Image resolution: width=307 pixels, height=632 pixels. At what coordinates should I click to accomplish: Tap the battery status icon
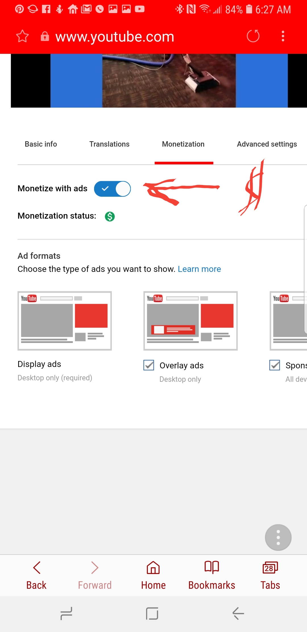[249, 9]
